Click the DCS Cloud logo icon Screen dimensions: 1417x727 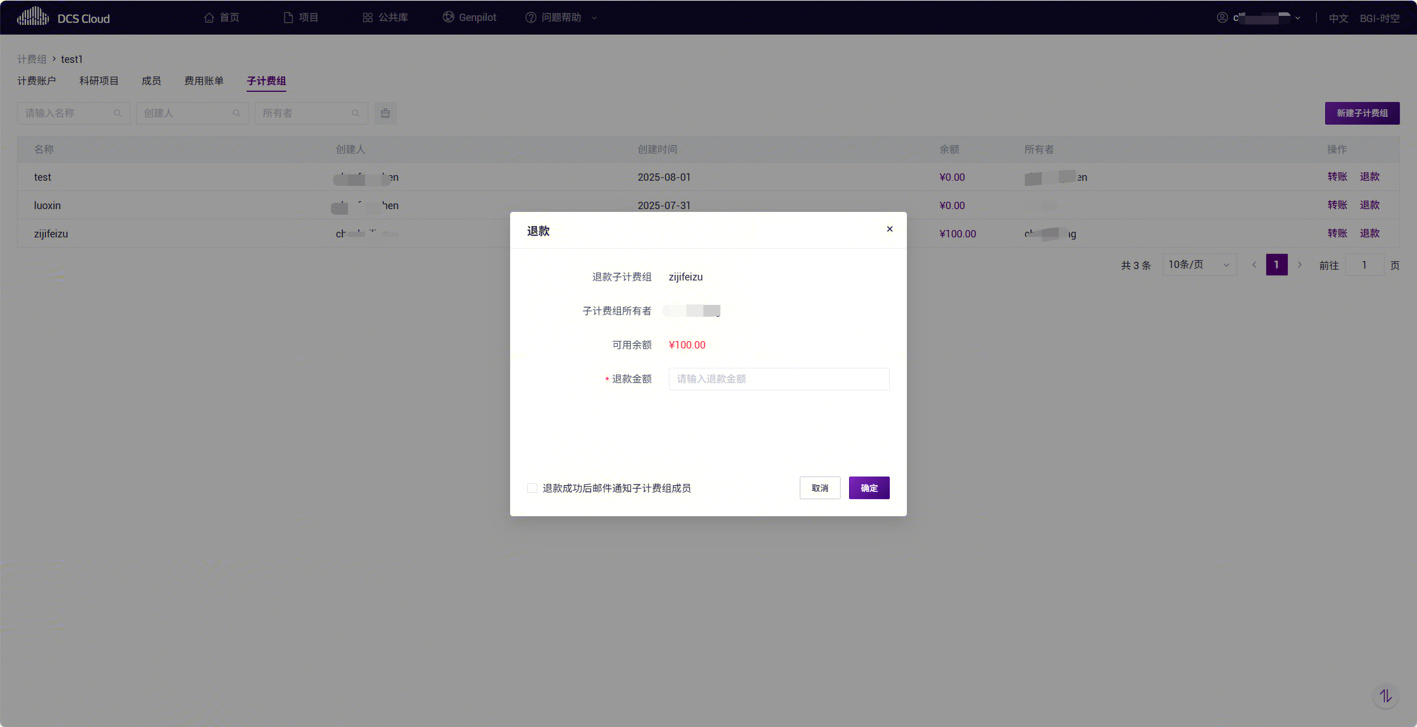click(x=32, y=17)
